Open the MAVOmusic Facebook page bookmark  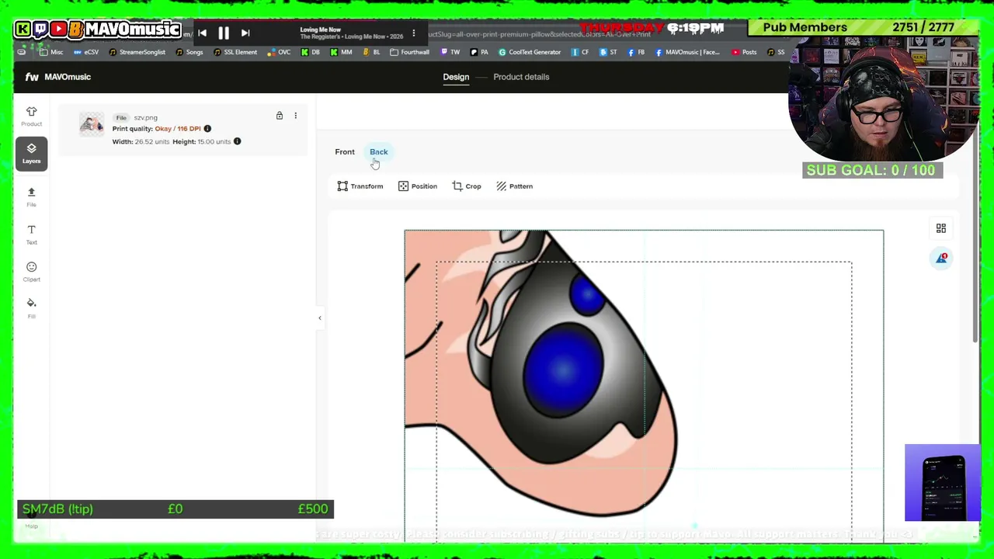pyautogui.click(x=688, y=52)
